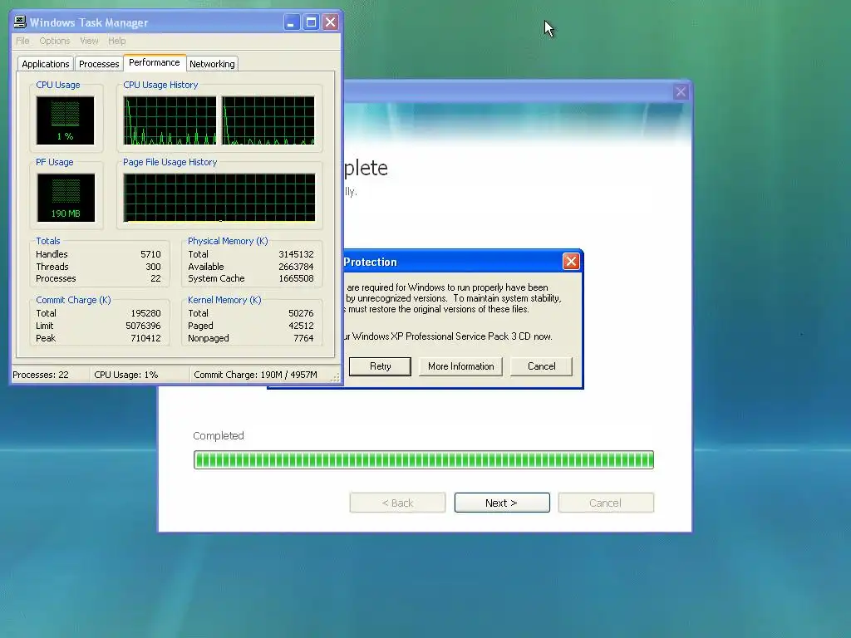
Task: Close the File Protection dialog
Action: click(571, 262)
